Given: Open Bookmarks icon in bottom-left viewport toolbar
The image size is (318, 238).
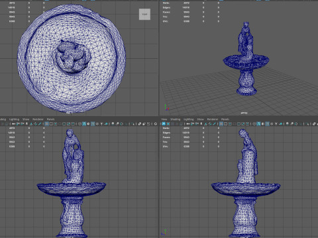Looking at the screenshot, I should click(x=26, y=124).
